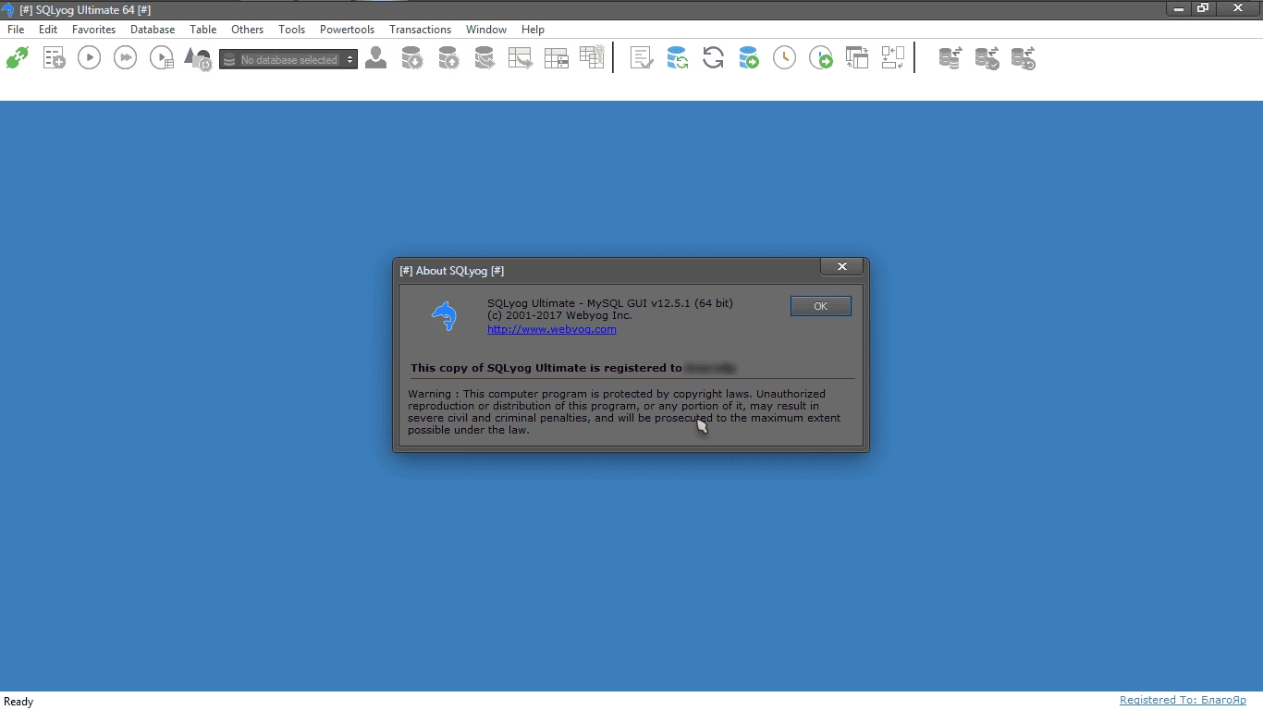Image resolution: width=1263 pixels, height=710 pixels.
Task: Open the Powertools menu
Action: [x=348, y=30]
